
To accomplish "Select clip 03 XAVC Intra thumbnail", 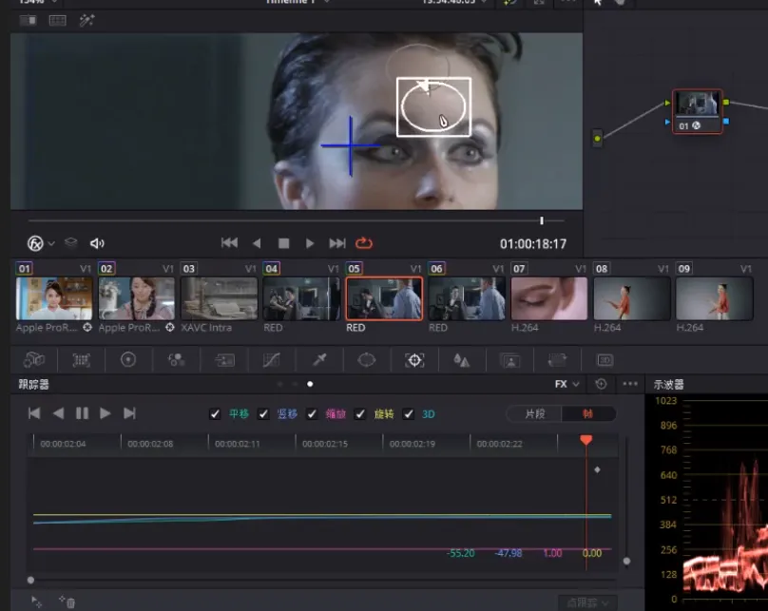I will [x=219, y=298].
